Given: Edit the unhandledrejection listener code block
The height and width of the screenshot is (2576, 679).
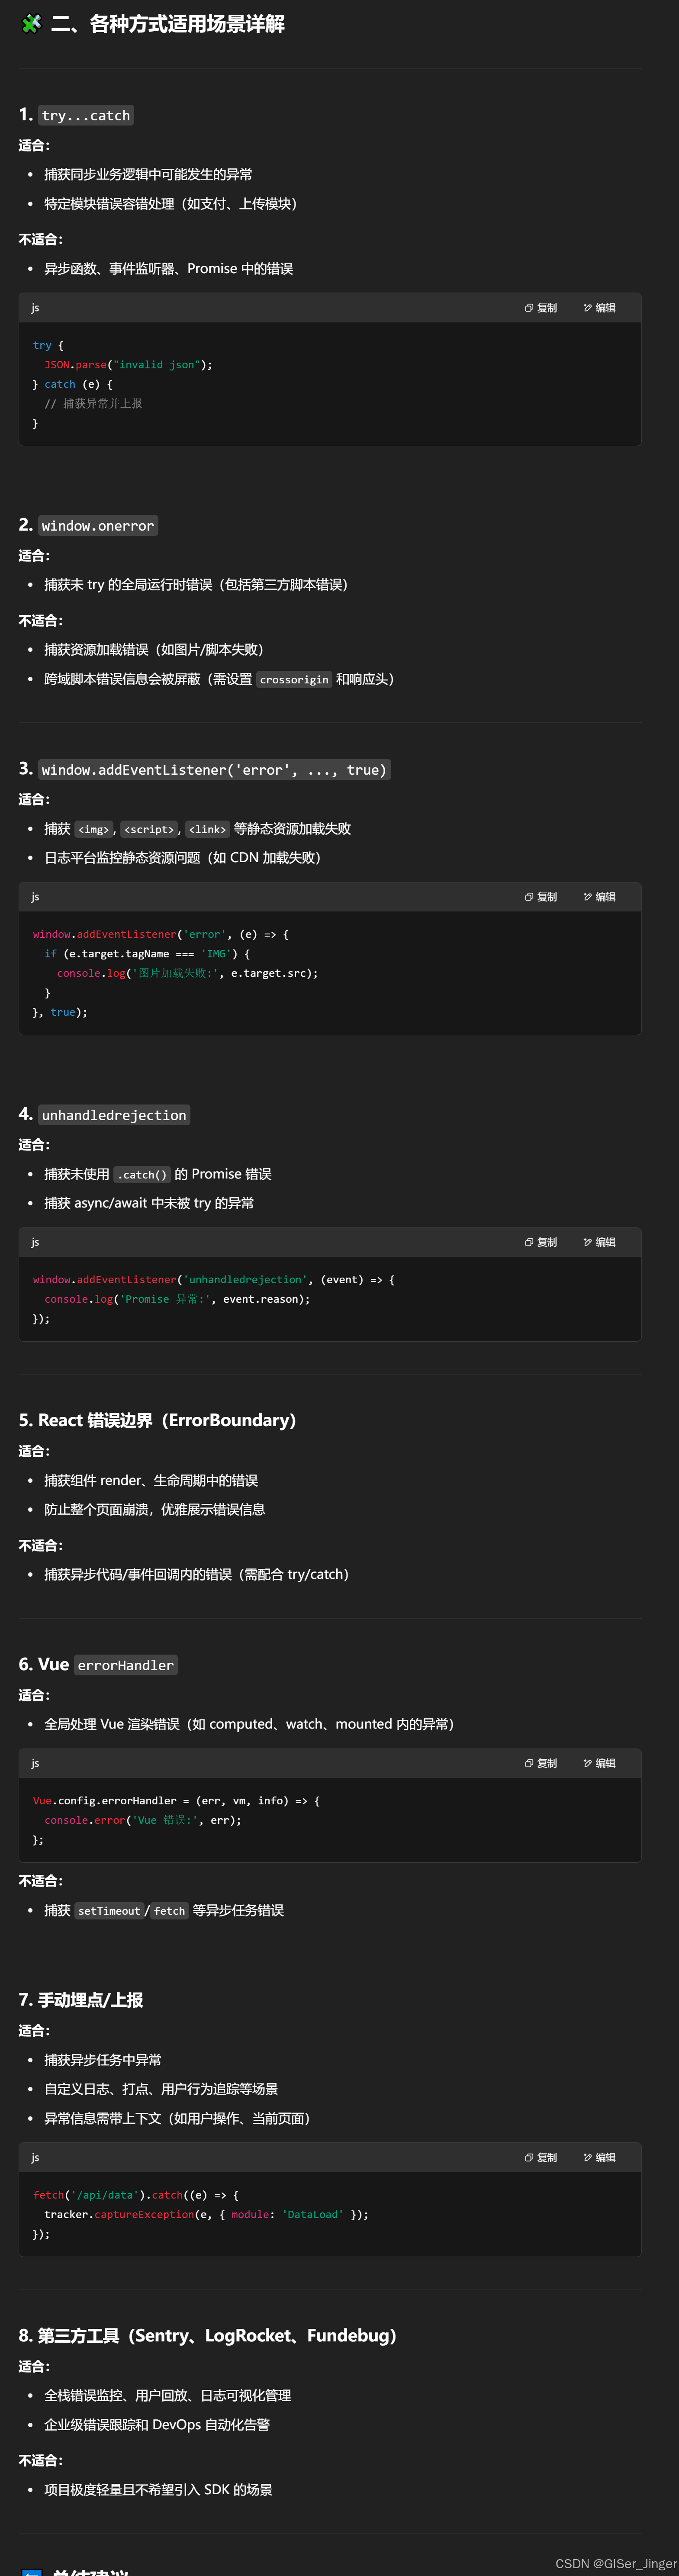Looking at the screenshot, I should tap(599, 1242).
